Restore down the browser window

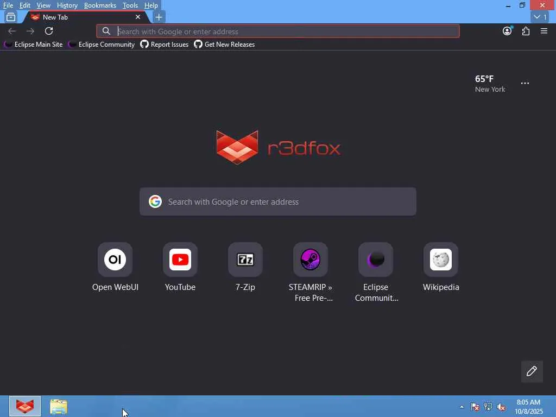pos(522,5)
